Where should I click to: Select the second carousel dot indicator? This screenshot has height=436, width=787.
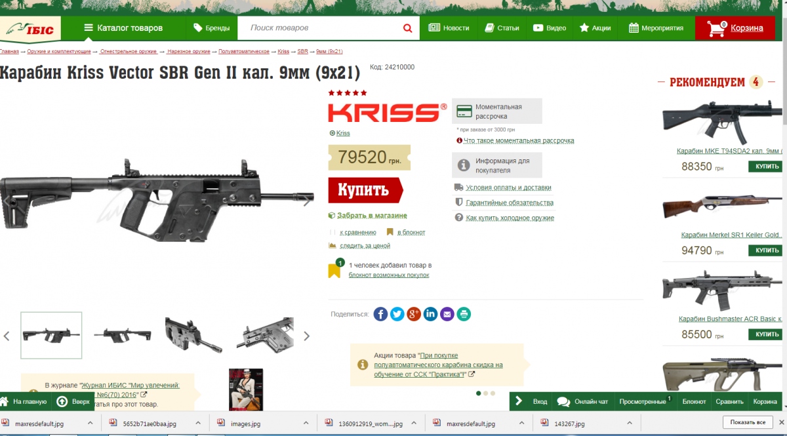tap(485, 393)
